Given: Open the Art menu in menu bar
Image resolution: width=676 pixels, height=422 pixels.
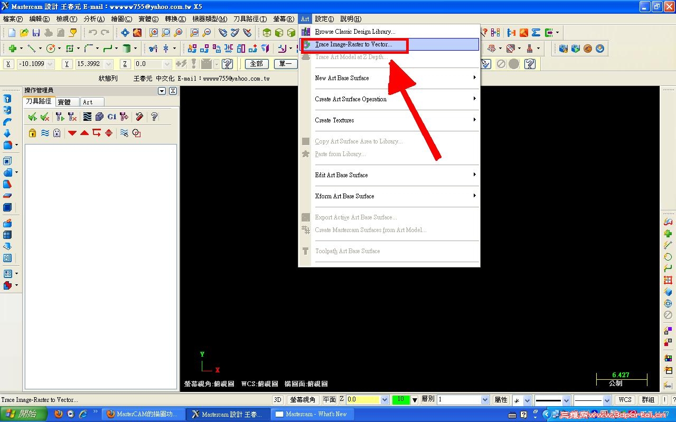Looking at the screenshot, I should tap(305, 19).
